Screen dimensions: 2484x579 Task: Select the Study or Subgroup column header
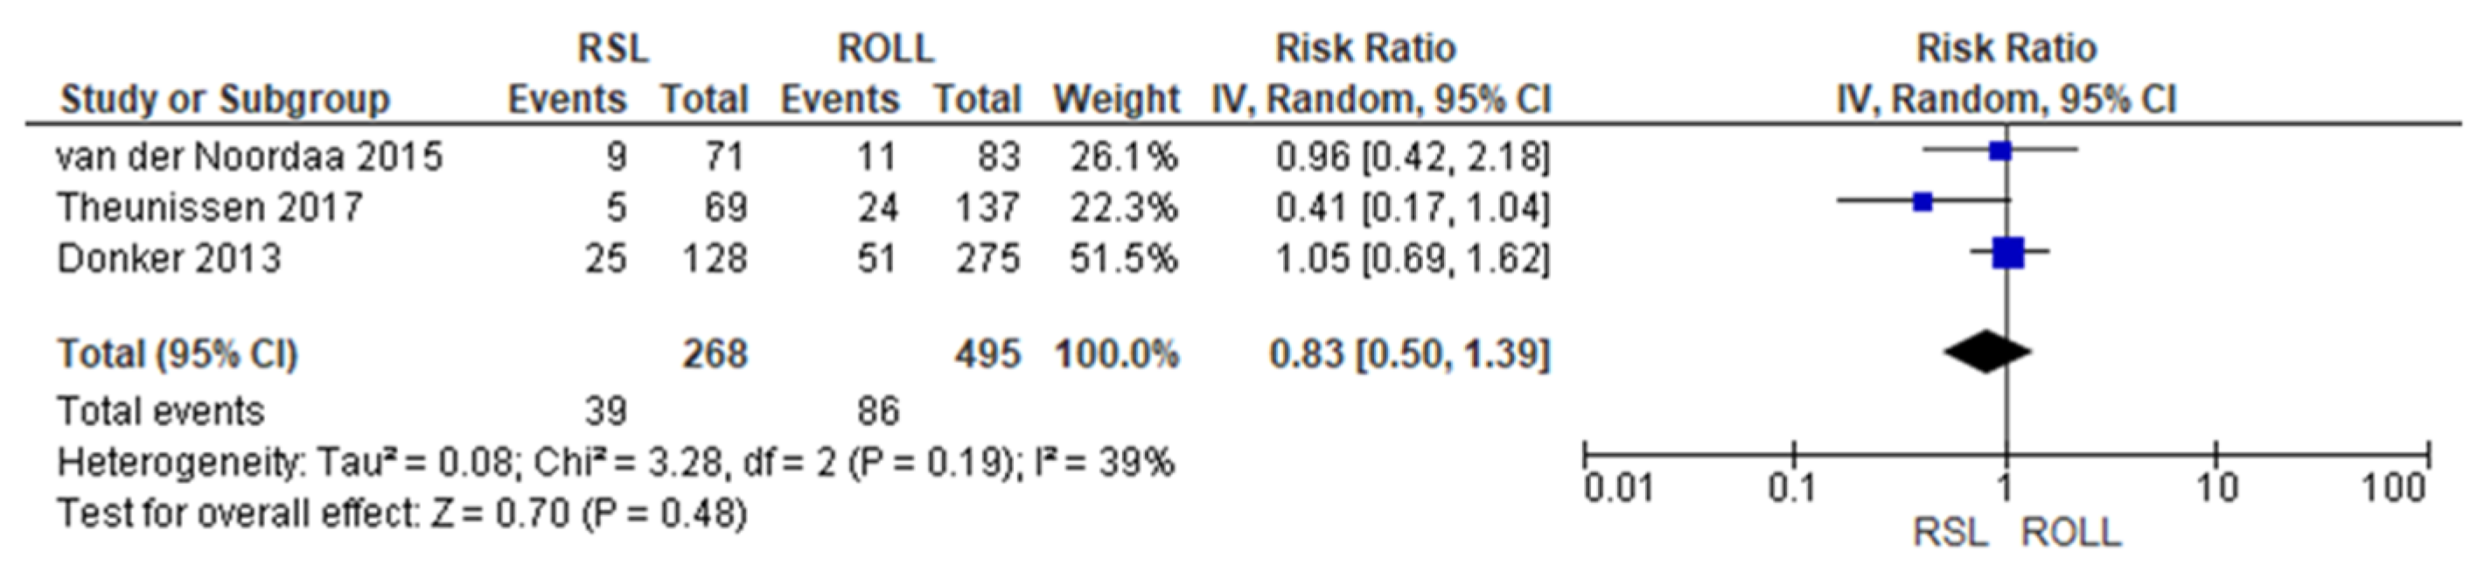tap(225, 101)
